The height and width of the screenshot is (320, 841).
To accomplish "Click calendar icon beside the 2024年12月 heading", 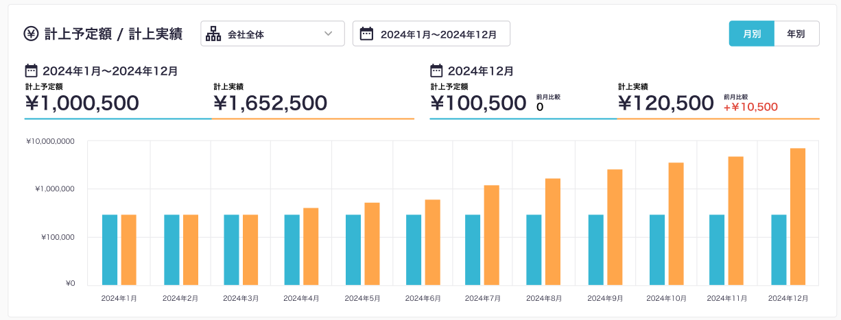I will pyautogui.click(x=436, y=71).
